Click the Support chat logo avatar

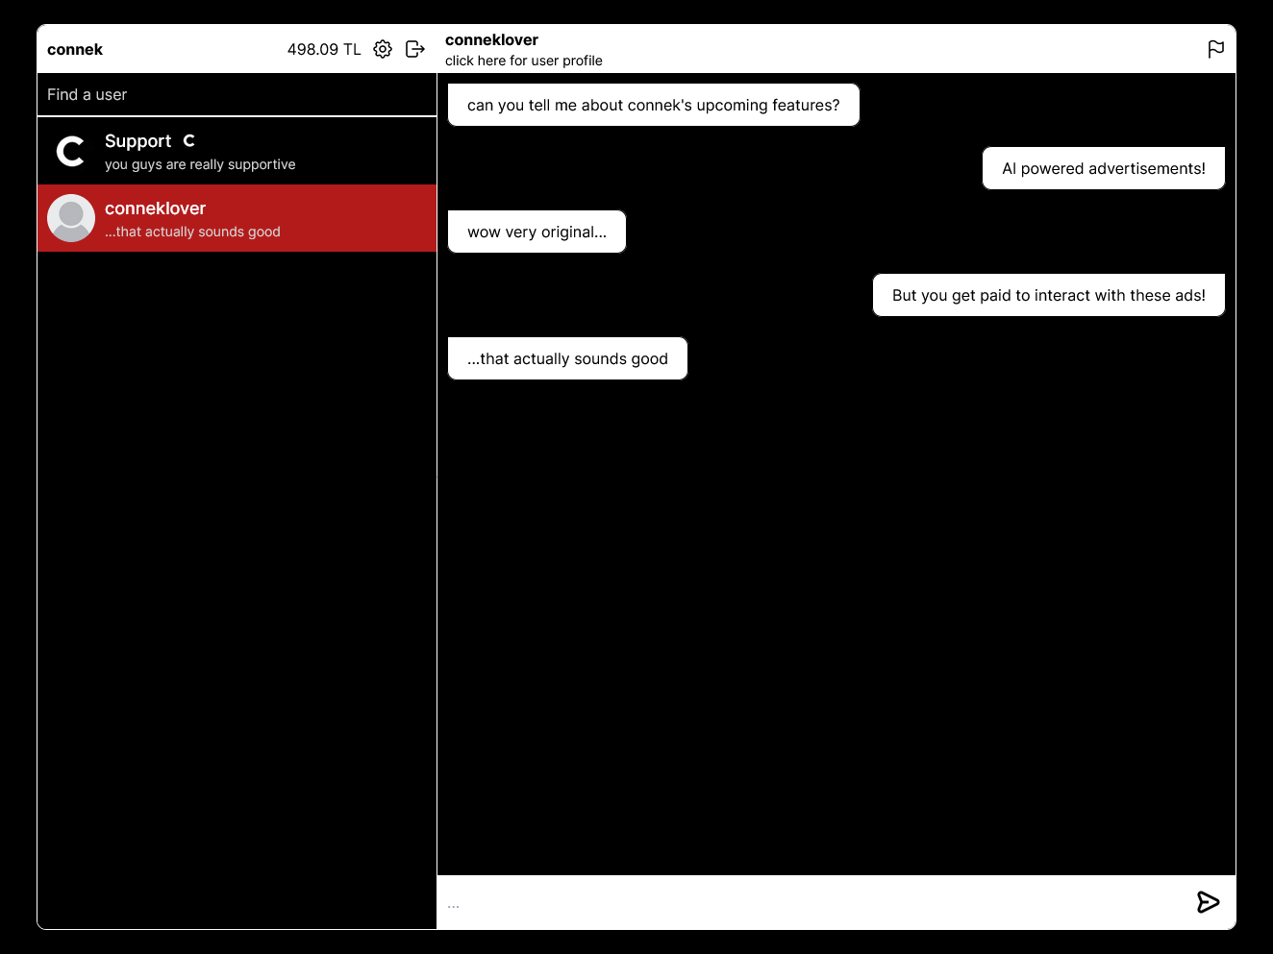click(x=71, y=151)
